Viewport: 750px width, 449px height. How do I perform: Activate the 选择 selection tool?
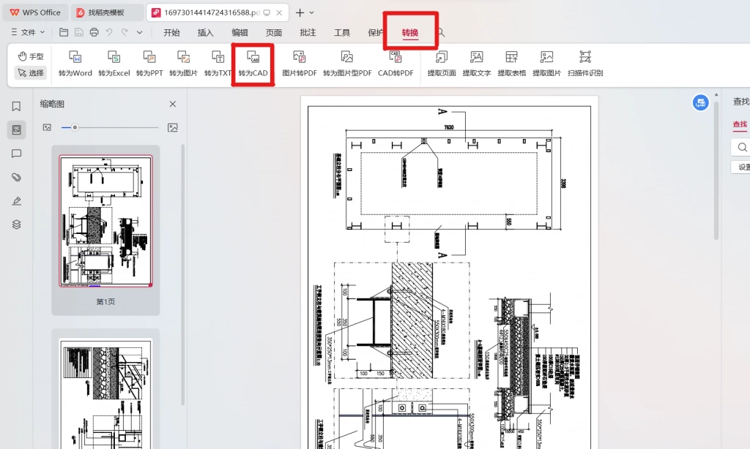31,72
